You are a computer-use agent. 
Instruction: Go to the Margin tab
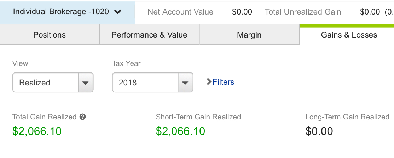tap(249, 35)
